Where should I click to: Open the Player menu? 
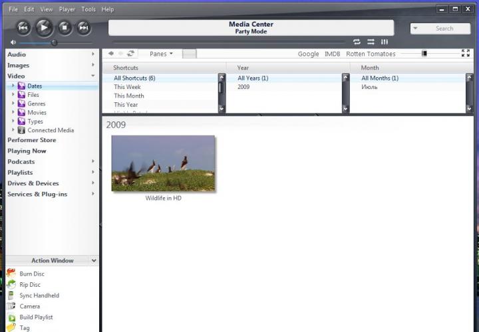[x=67, y=9]
